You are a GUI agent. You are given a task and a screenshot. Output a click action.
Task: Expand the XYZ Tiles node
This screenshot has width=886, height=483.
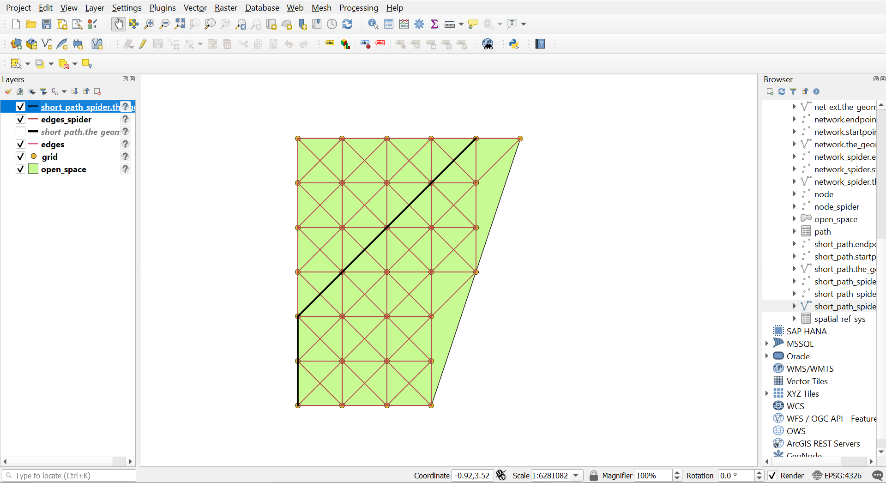767,393
